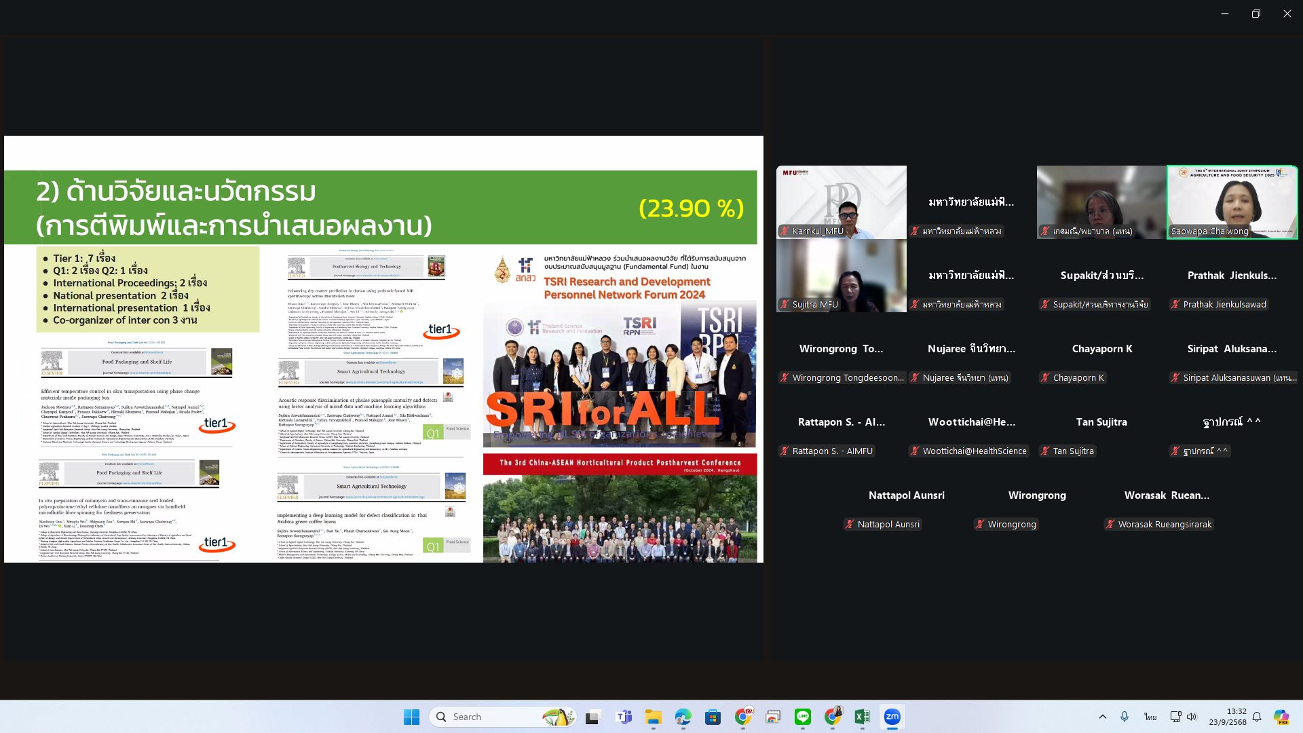Open Microsoft Store taskbar icon
Viewport: 1303px width, 733px height.
point(713,717)
